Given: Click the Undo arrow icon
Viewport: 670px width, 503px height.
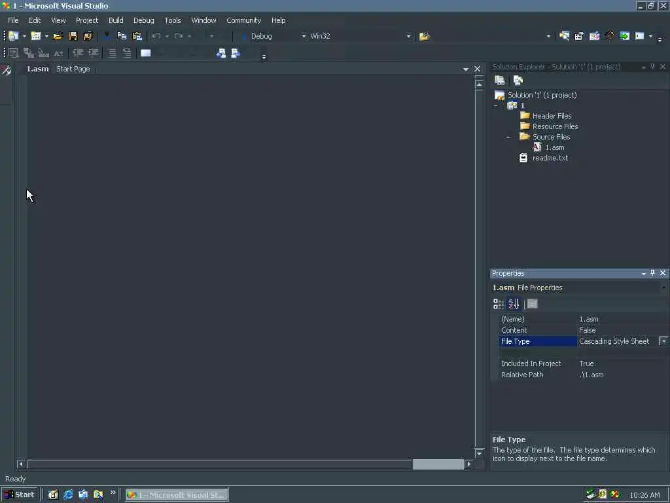Looking at the screenshot, I should coord(156,37).
